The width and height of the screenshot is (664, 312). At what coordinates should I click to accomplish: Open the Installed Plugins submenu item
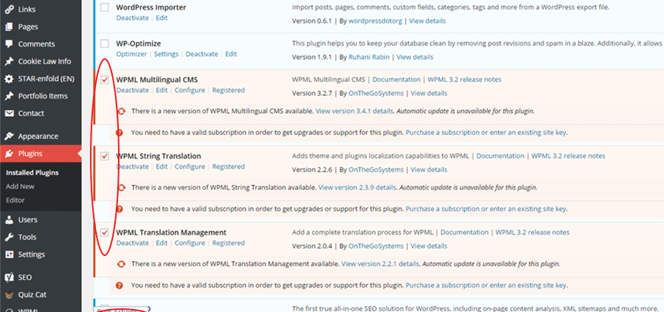pyautogui.click(x=32, y=173)
